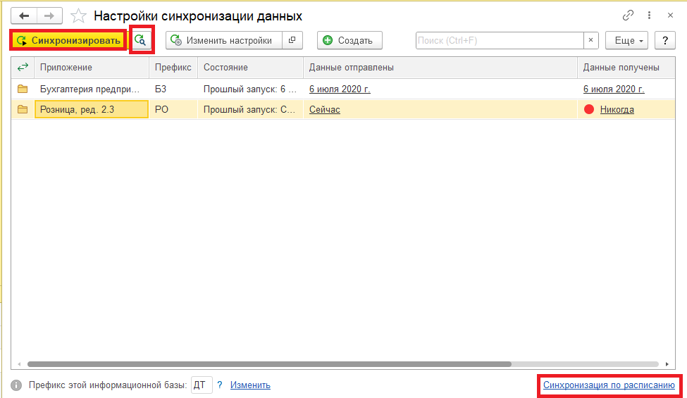Click the search input field

(x=500, y=41)
